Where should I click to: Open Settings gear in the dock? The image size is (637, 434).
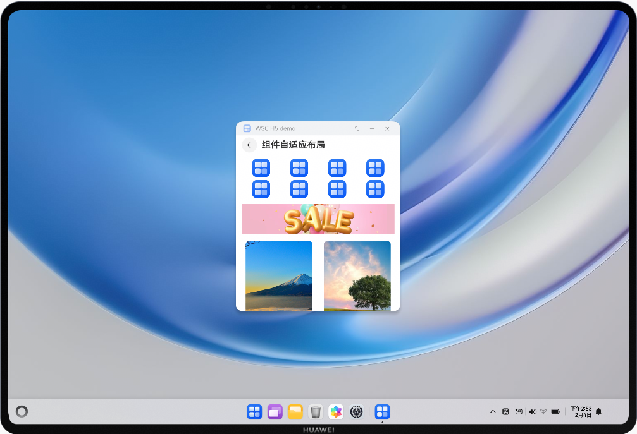pos(357,412)
